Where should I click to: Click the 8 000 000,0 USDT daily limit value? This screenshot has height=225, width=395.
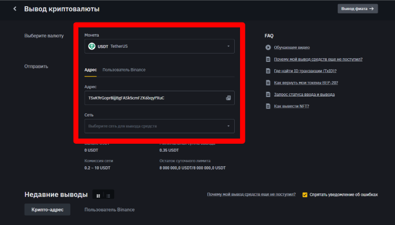(x=192, y=168)
